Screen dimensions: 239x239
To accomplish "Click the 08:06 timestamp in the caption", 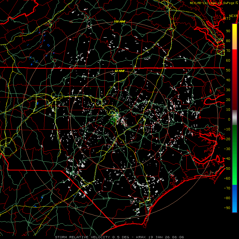I will [178, 237].
